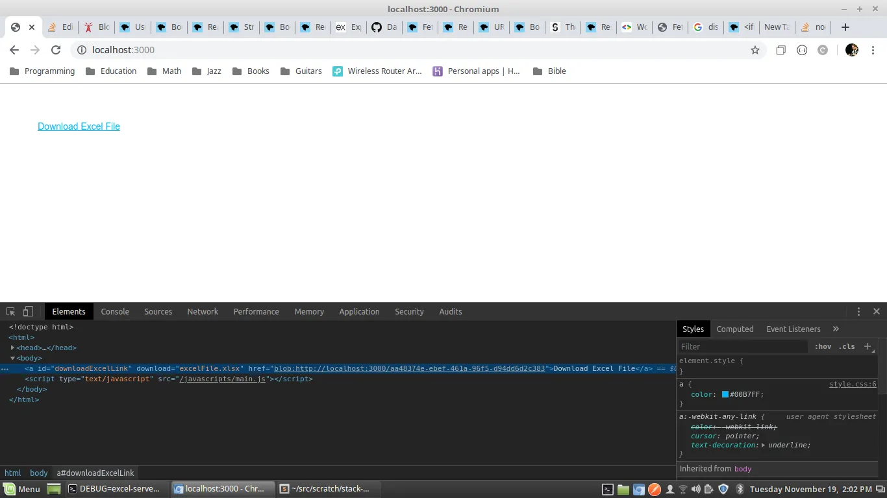Switch to the ~/src/scratch Sublime window in taskbar
Screen dimensions: 887x498
[328, 489]
